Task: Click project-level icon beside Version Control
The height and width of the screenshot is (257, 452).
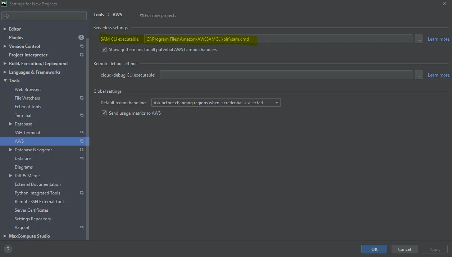Action: 82,46
